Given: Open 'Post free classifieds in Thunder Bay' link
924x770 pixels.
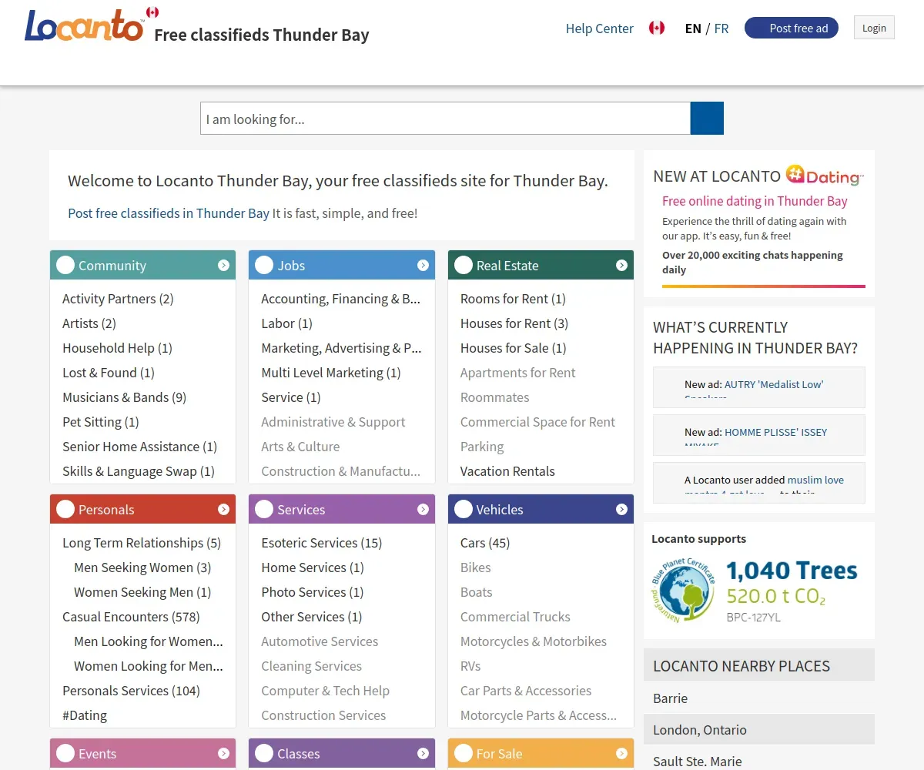Looking at the screenshot, I should pos(169,213).
